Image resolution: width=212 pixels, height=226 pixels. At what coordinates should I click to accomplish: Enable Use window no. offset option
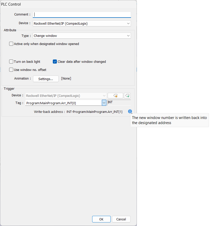11,70
